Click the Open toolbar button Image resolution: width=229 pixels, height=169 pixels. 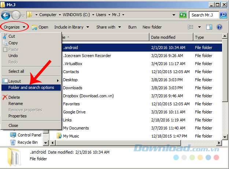click(40, 27)
